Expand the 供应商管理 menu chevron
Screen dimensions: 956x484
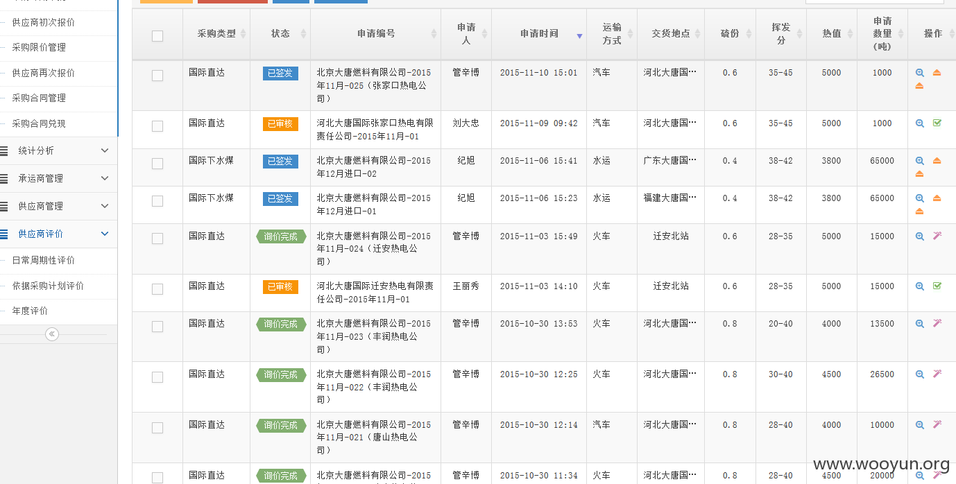tap(105, 206)
